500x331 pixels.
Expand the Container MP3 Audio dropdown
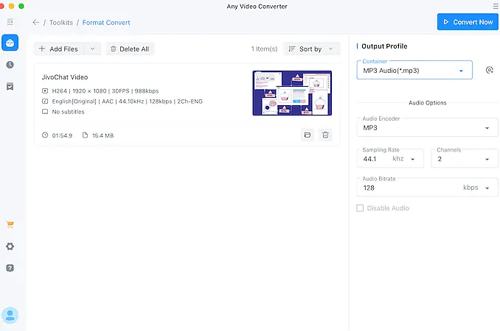tap(414, 71)
